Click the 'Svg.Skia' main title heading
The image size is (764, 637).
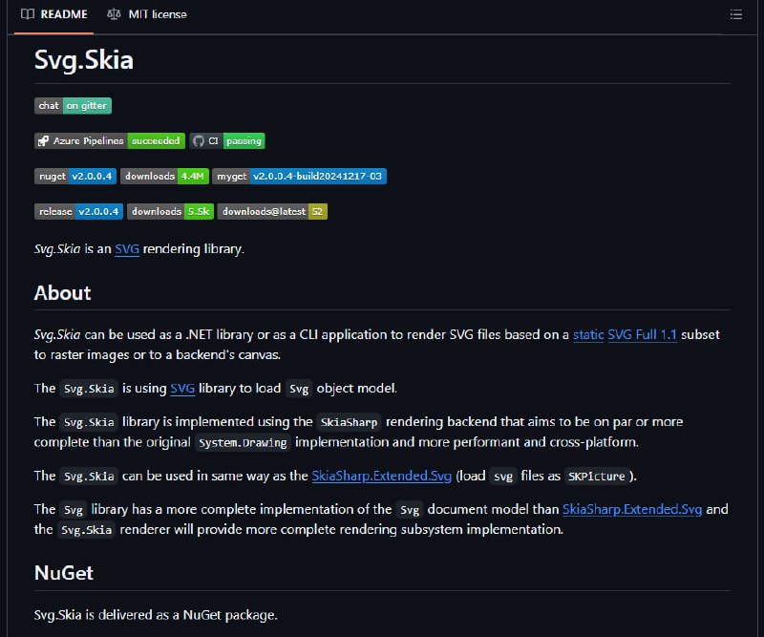click(x=84, y=60)
